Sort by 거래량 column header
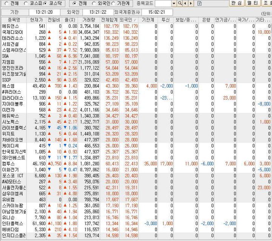This screenshot has width=272, height=241. (x=89, y=20)
